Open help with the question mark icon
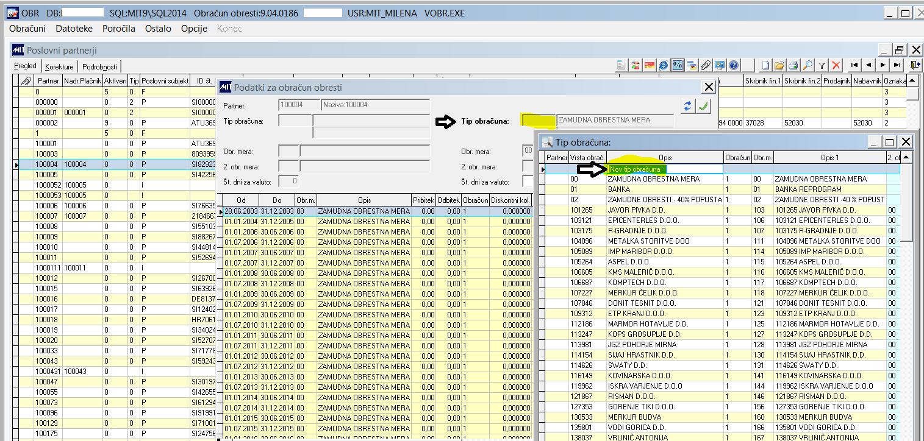This screenshot has height=441, width=924. [x=734, y=65]
